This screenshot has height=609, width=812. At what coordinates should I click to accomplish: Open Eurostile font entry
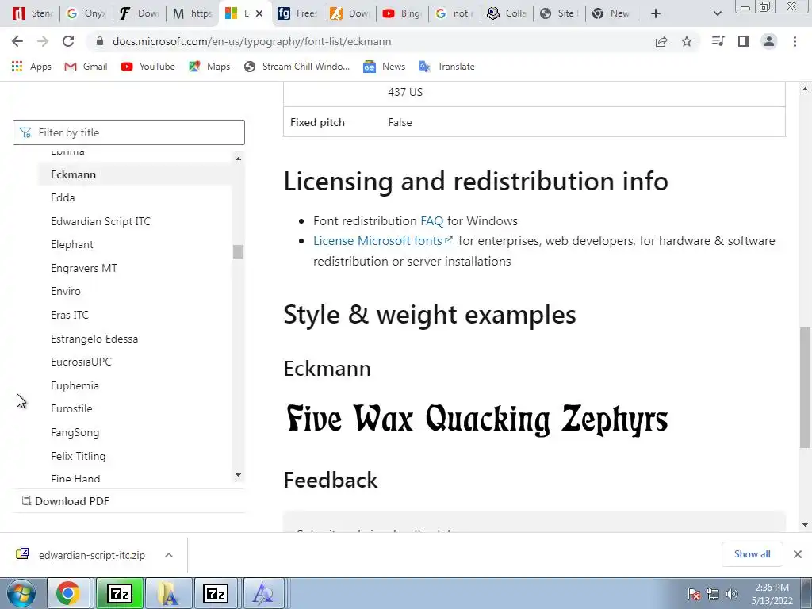click(71, 408)
